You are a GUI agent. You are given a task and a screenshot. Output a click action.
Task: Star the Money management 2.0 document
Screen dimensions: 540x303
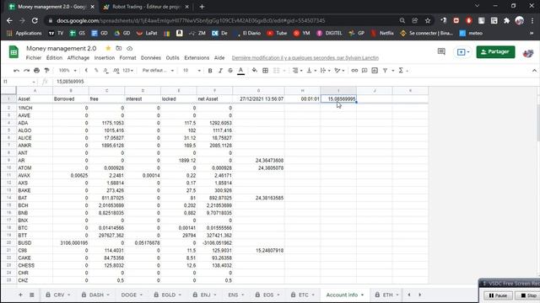[x=108, y=49]
